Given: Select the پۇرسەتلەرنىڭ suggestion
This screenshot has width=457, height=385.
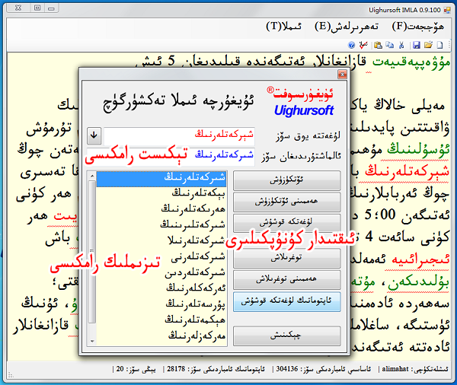Looking at the screenshot, I should [x=161, y=304].
